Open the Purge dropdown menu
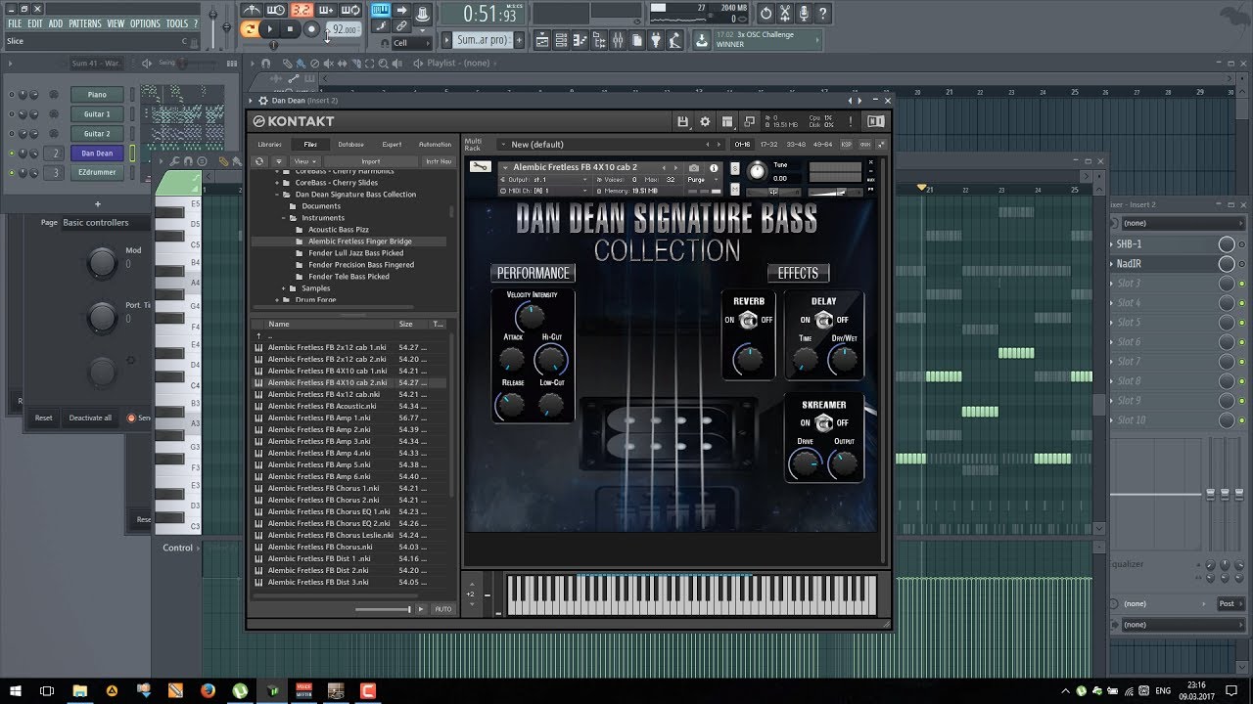Screen dimensions: 1253x704 pyautogui.click(x=700, y=180)
